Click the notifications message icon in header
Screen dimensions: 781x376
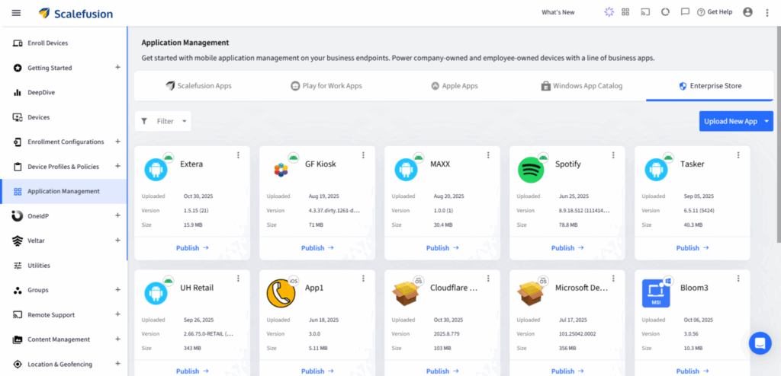(x=685, y=12)
